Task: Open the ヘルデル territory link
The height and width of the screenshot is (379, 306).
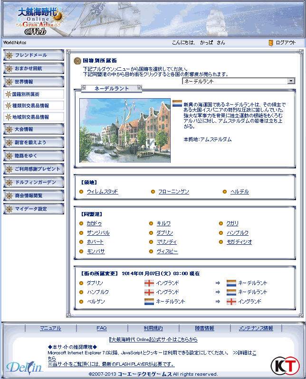Action: coord(239,192)
